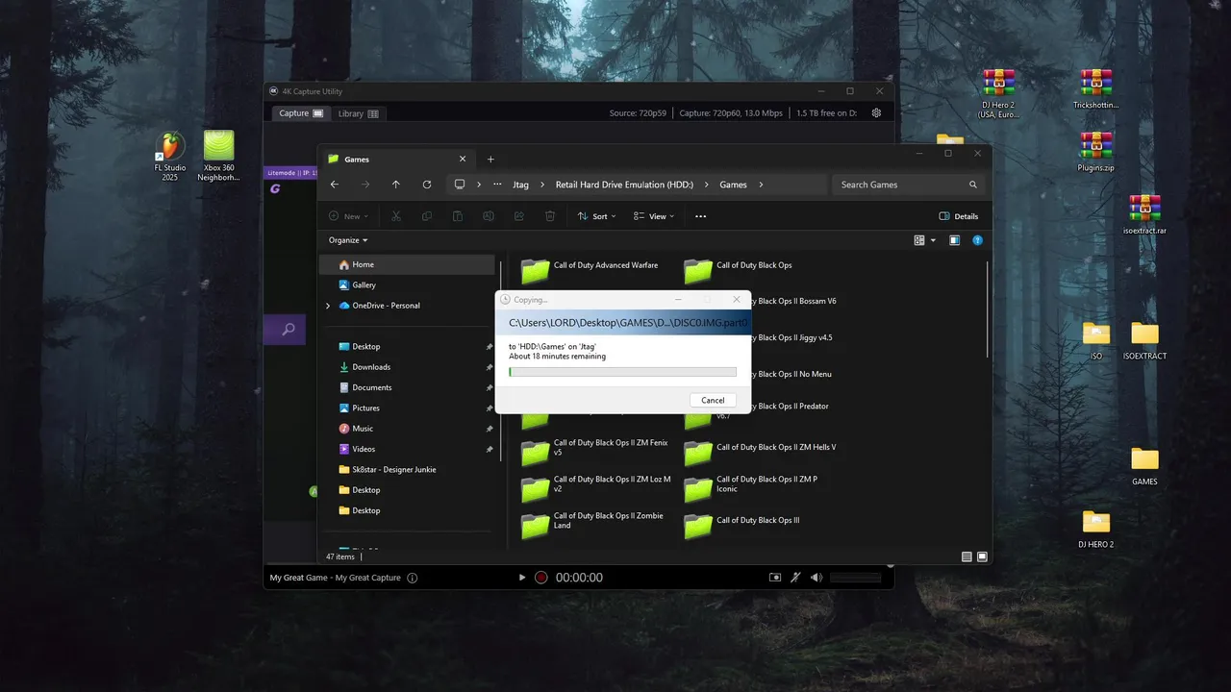Open the Xbox 360 Neighborhood desktop icon

219,157
